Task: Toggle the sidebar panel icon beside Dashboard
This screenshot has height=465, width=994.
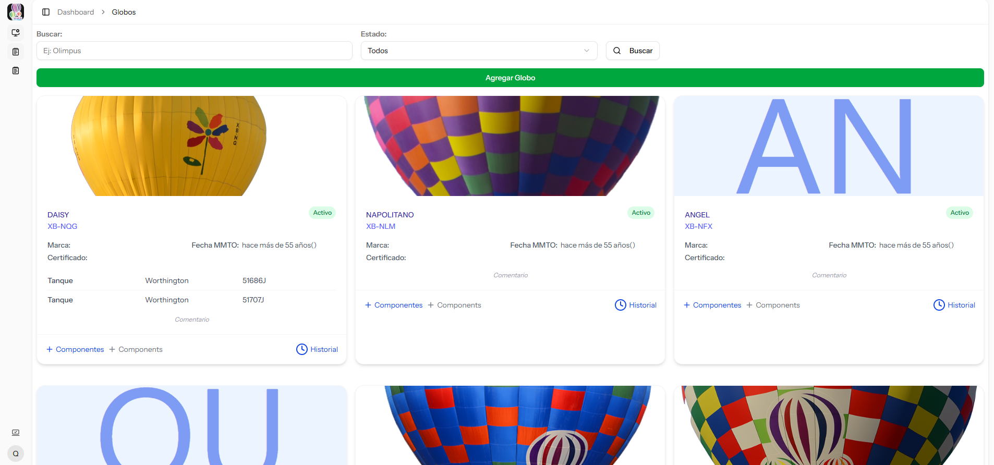Action: click(46, 12)
